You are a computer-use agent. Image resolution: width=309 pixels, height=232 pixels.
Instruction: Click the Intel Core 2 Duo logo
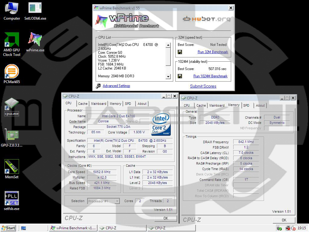point(161,124)
